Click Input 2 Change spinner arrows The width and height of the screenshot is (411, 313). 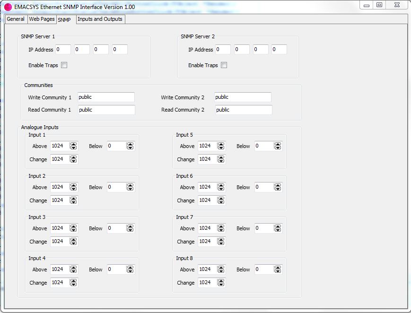coord(73,200)
